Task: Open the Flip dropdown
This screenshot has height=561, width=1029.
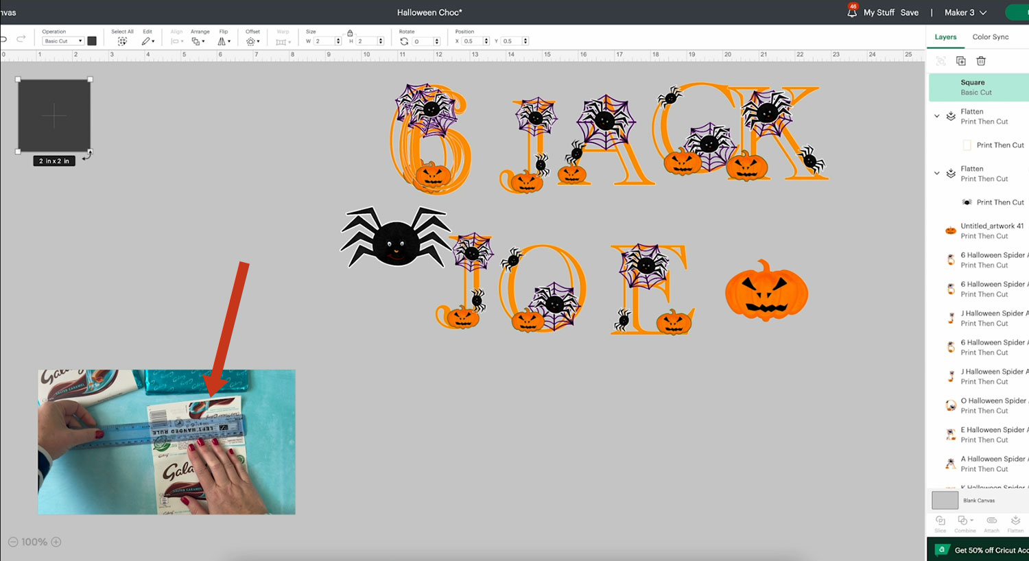Action: [223, 41]
